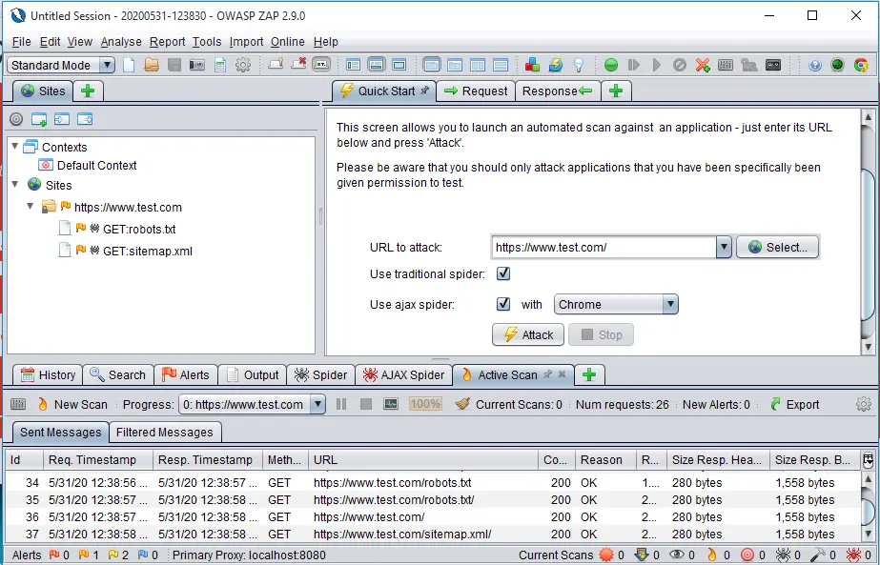This screenshot has height=565, width=880.
Task: Click the Manage Add-ons colored blocks icon
Action: point(532,65)
